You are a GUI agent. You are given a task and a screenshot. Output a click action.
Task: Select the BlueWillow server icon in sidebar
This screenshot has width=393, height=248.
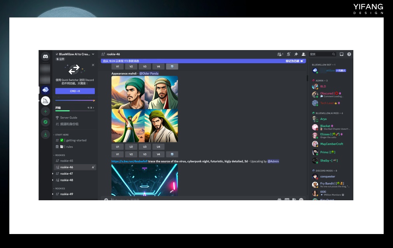45,90
